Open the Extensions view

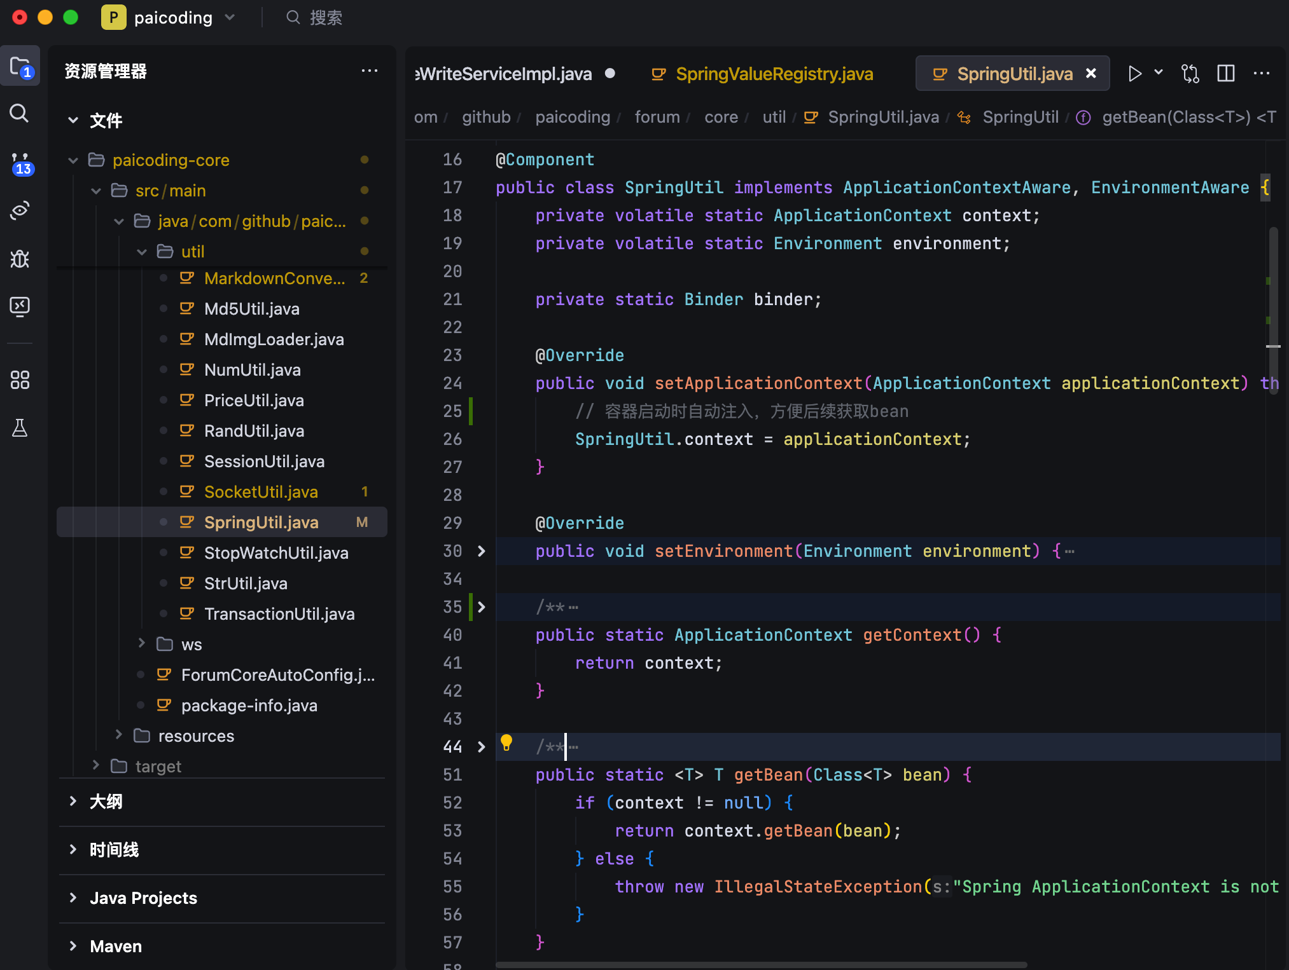20,380
